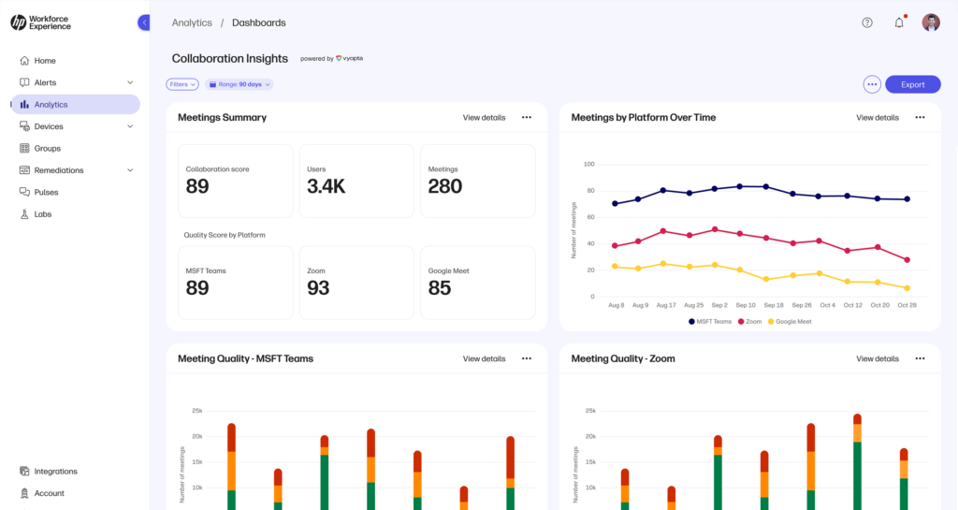Image resolution: width=958 pixels, height=510 pixels.
Task: Click the Devices icon in sidebar
Action: point(24,126)
